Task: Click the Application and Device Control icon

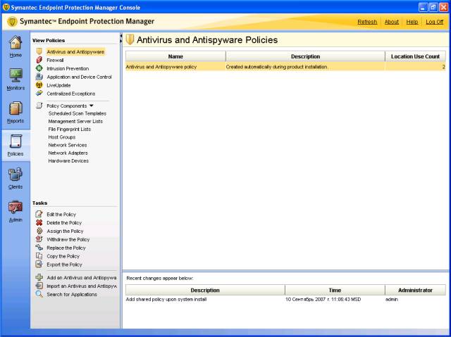Action: (39, 77)
